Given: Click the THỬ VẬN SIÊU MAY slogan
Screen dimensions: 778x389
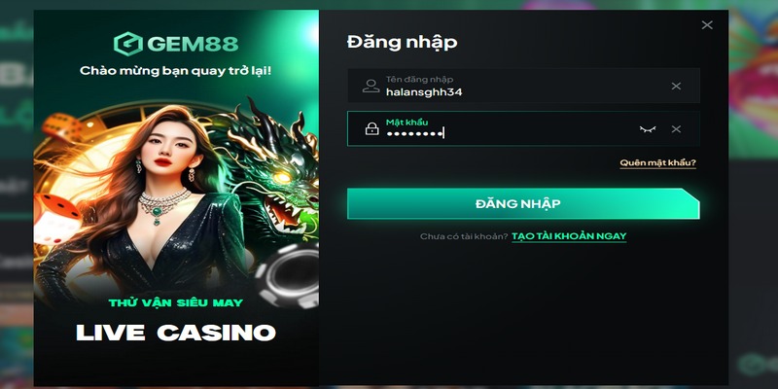Looking at the screenshot, I should tap(176, 302).
